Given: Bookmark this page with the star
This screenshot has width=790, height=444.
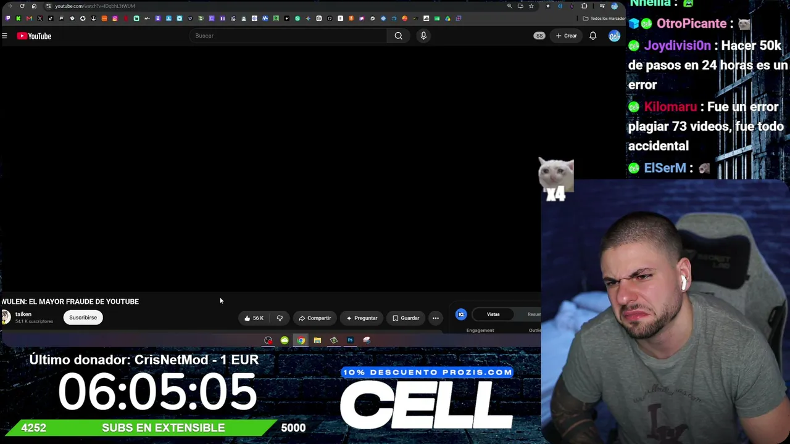Looking at the screenshot, I should pos(531,6).
